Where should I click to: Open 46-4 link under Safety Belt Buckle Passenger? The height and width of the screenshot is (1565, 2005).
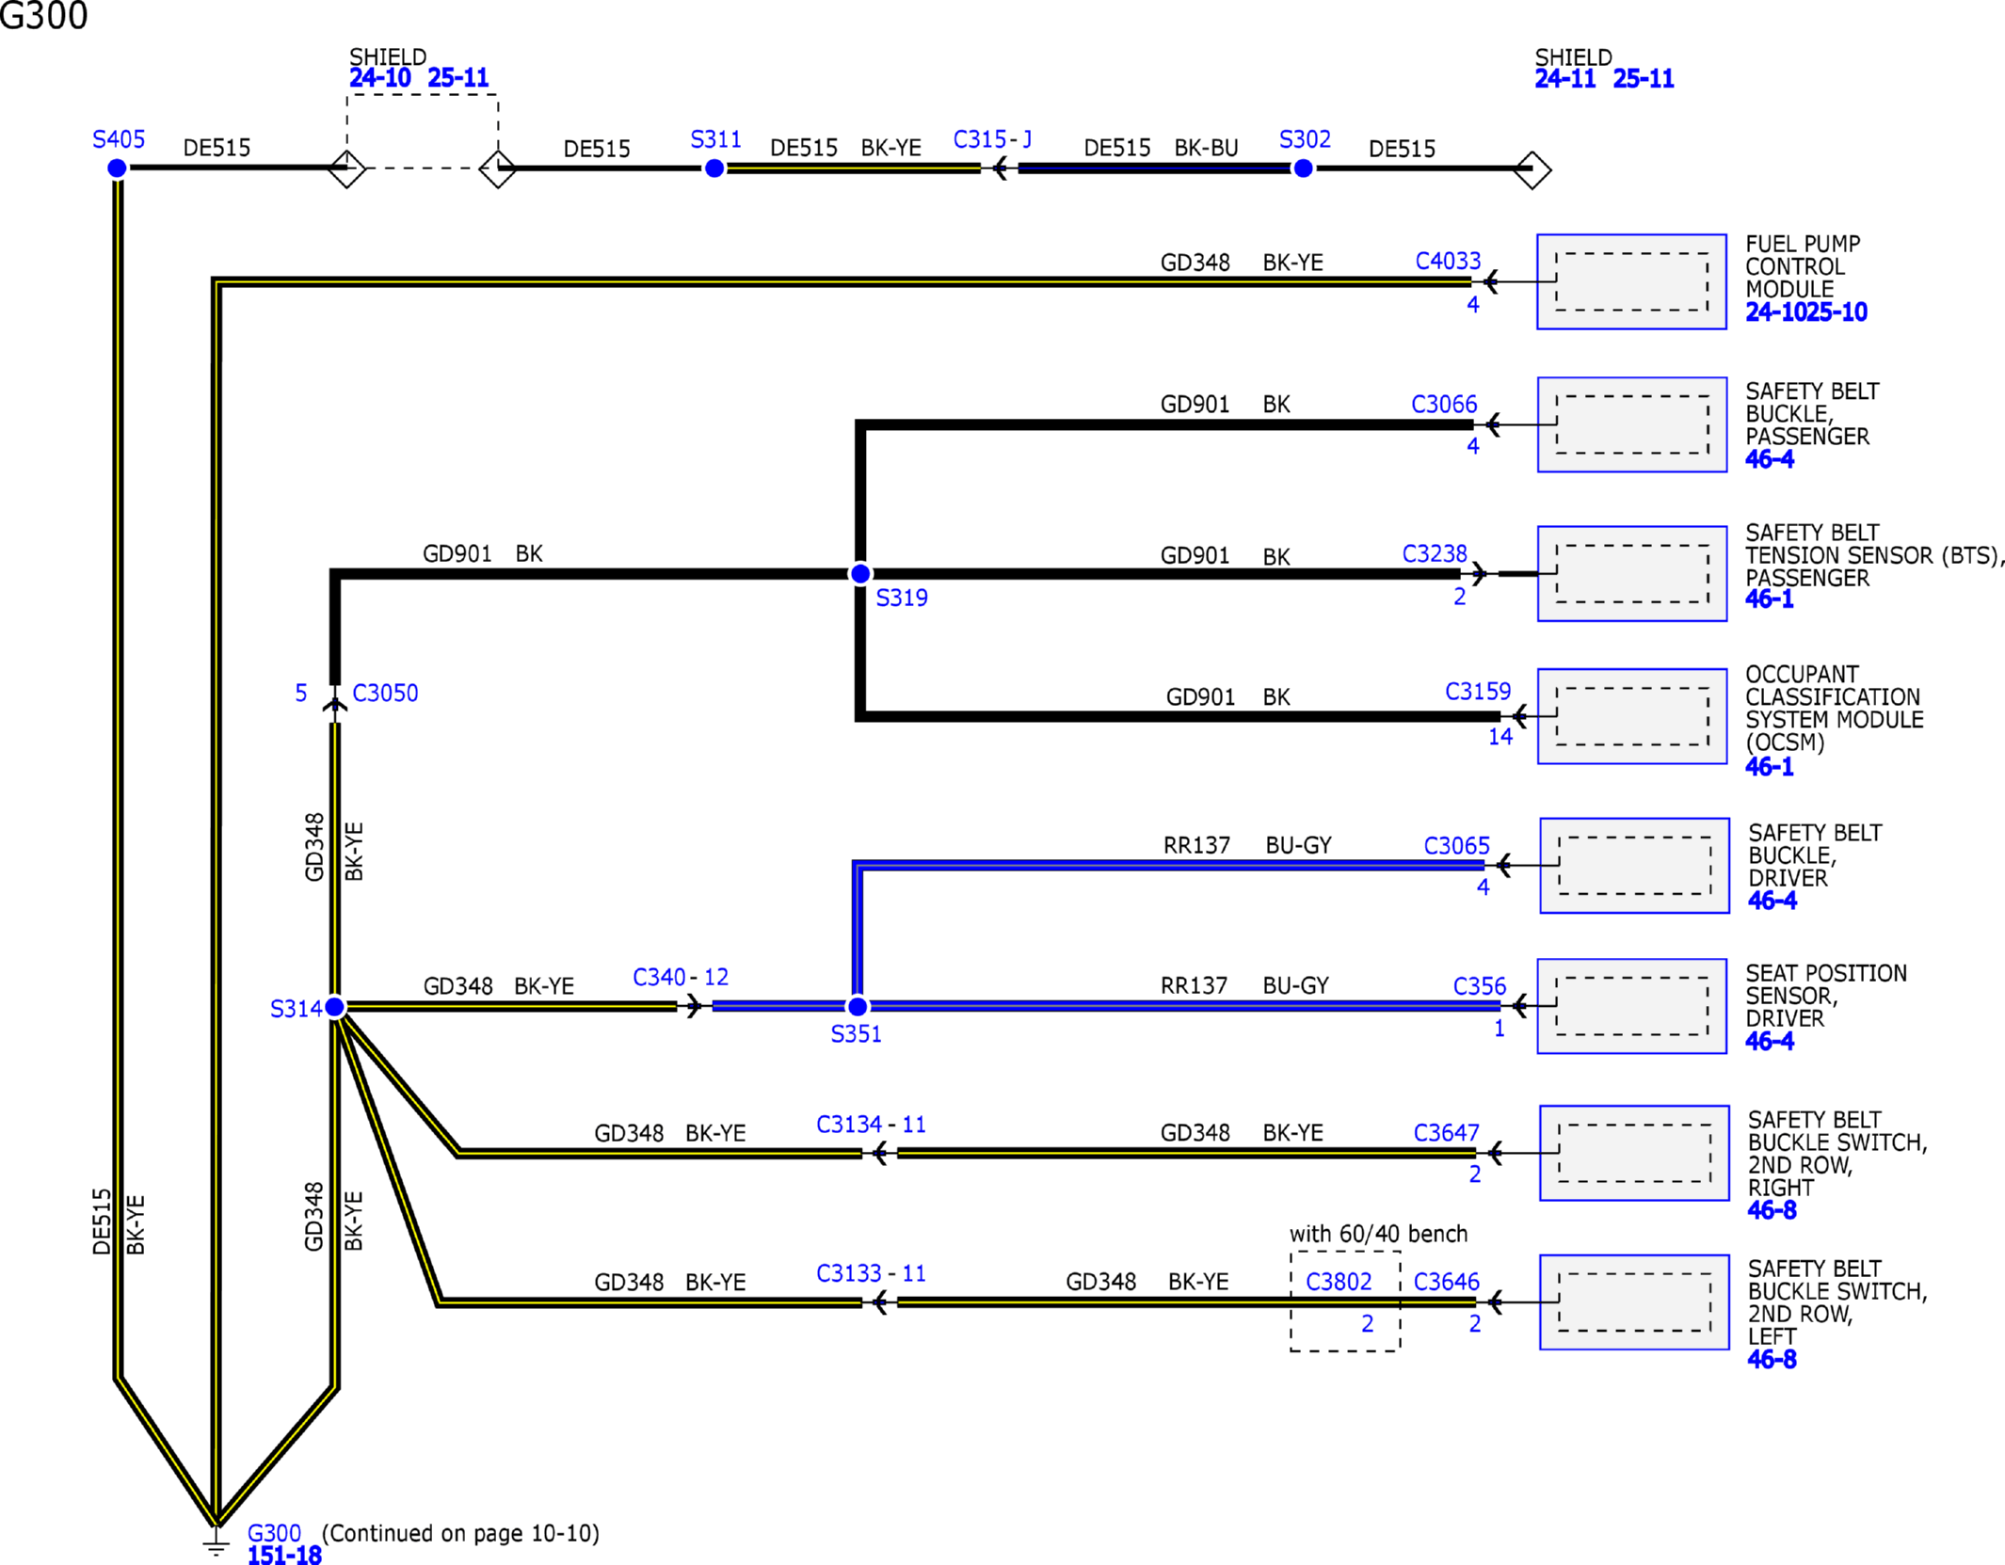pos(1770,459)
